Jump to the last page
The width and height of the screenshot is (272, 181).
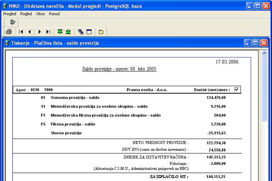coord(48,32)
